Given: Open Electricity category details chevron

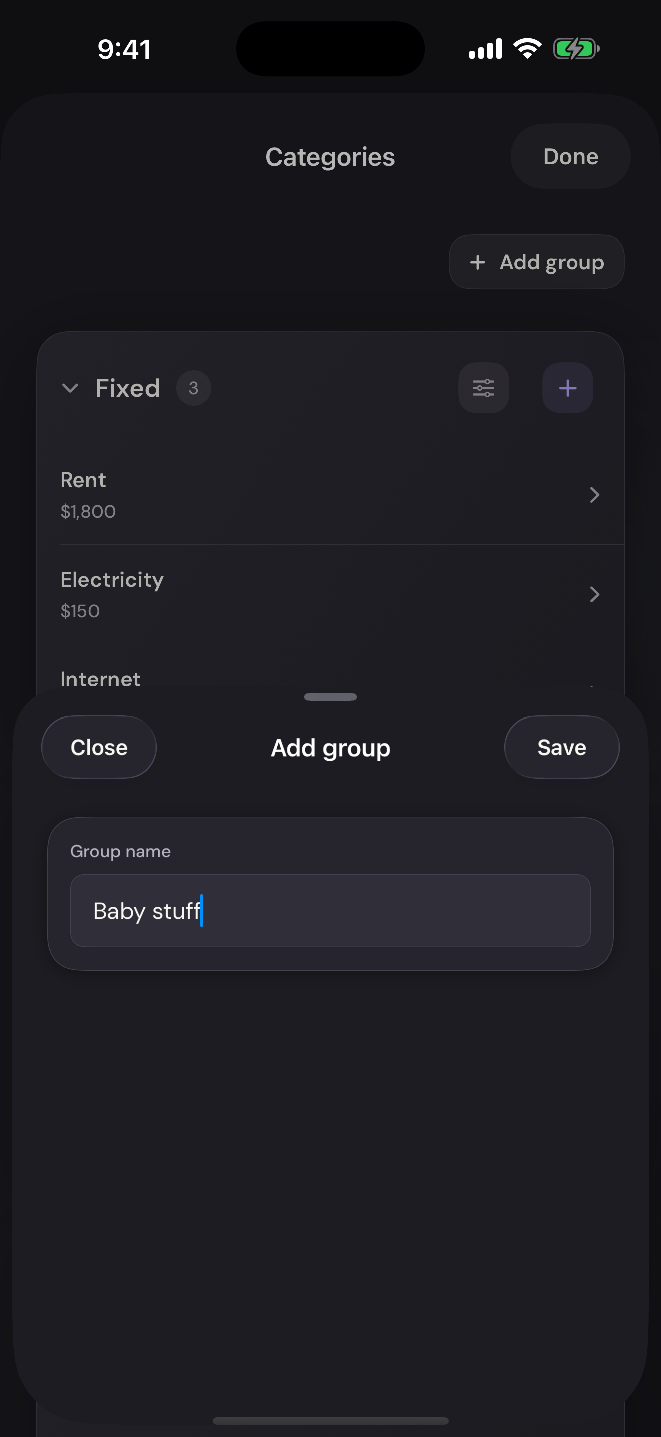Looking at the screenshot, I should [x=595, y=595].
